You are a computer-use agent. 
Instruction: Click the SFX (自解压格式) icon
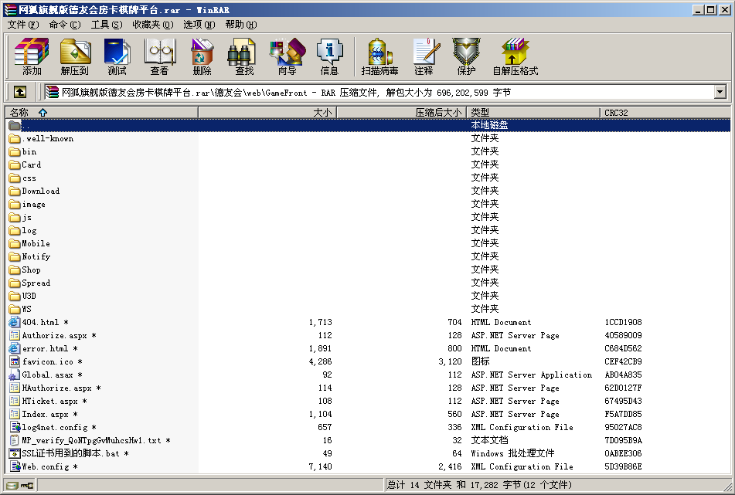(515, 56)
